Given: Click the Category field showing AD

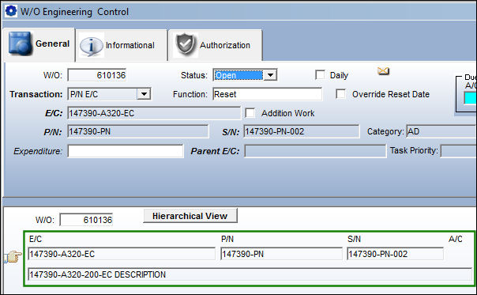Looking at the screenshot, I should pyautogui.click(x=441, y=131).
